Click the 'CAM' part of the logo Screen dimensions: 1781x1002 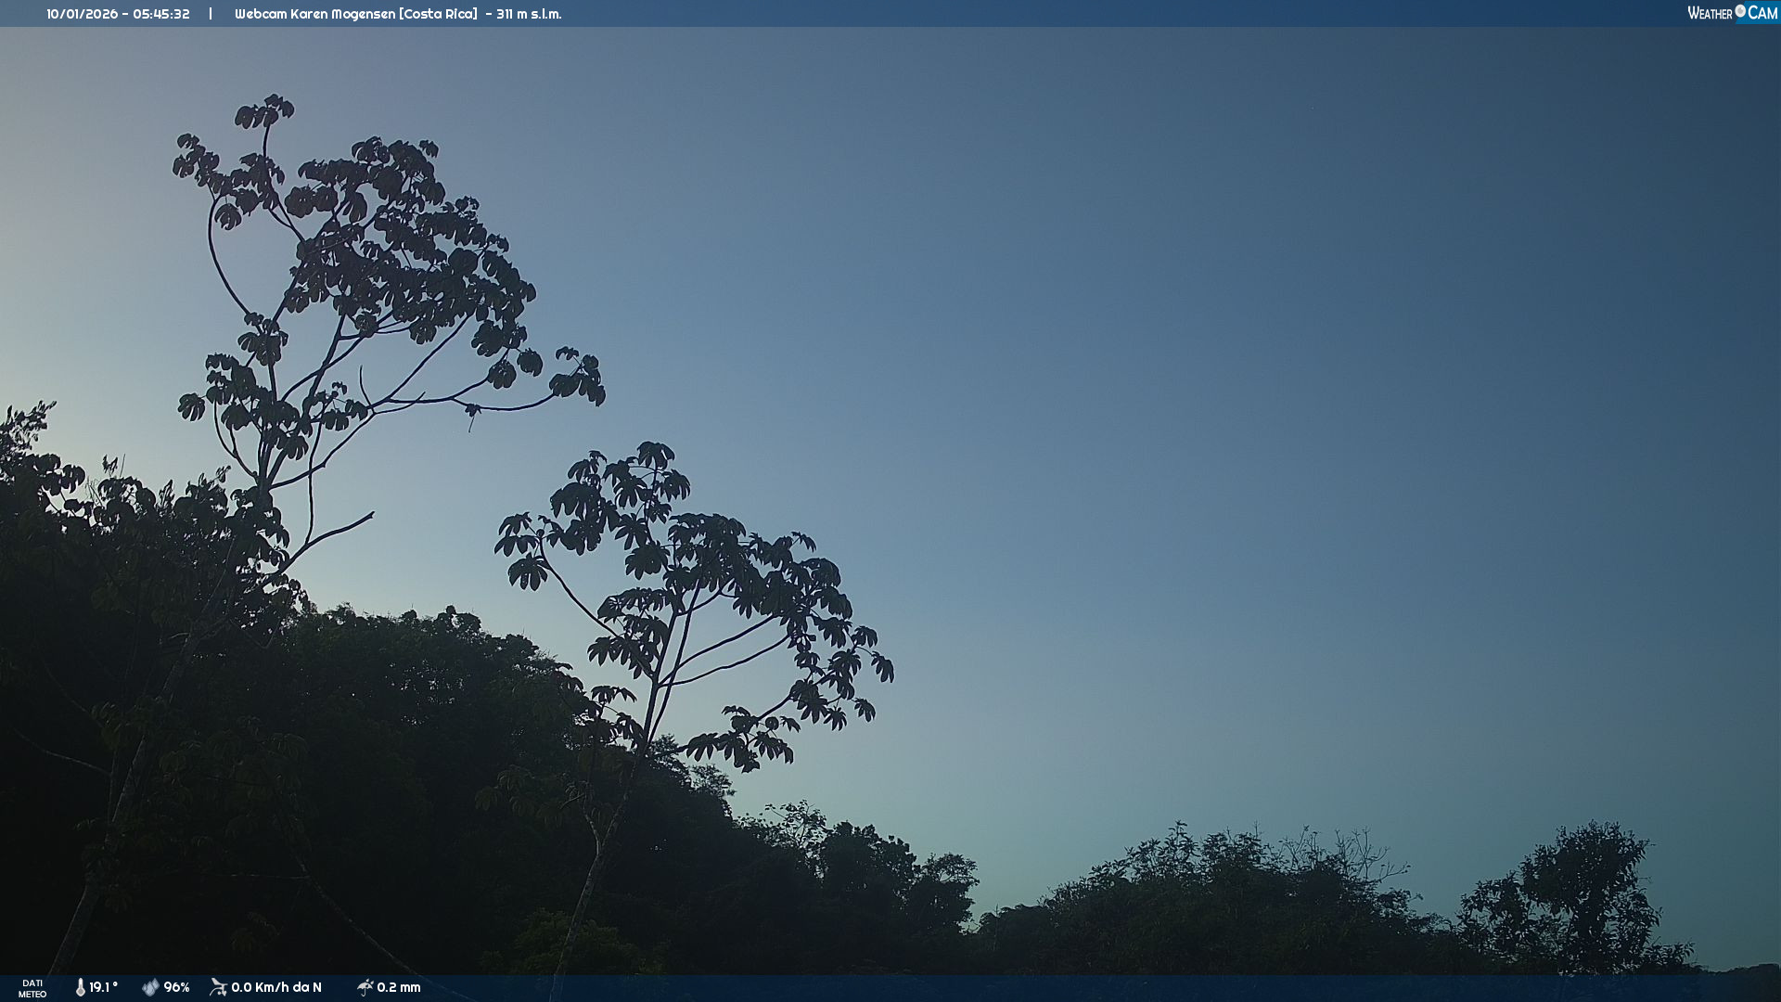coord(1762,13)
